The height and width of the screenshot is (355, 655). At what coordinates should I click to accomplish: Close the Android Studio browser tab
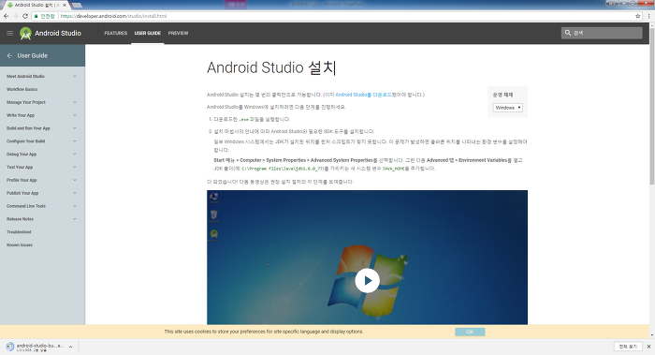65,5
